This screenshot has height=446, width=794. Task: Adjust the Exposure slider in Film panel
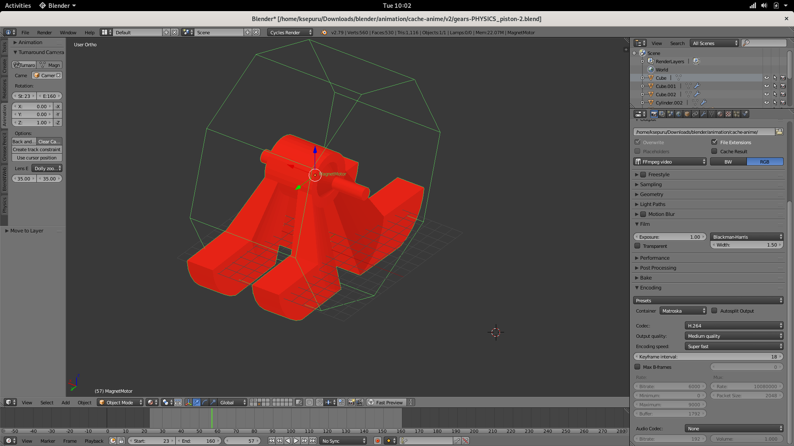[670, 237]
